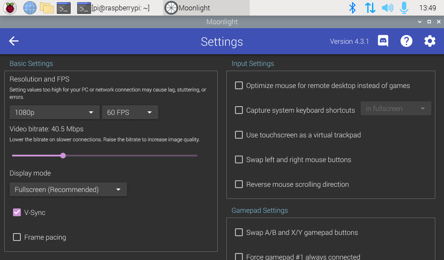
Task: Open the Bluetooth icon in the system tray
Action: pos(352,7)
